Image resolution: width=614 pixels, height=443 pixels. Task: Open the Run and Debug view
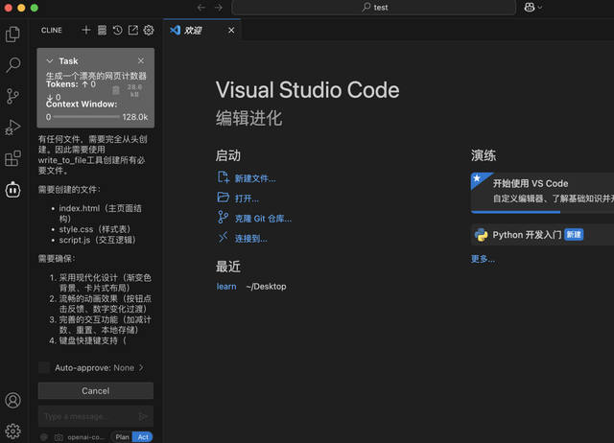click(x=13, y=127)
